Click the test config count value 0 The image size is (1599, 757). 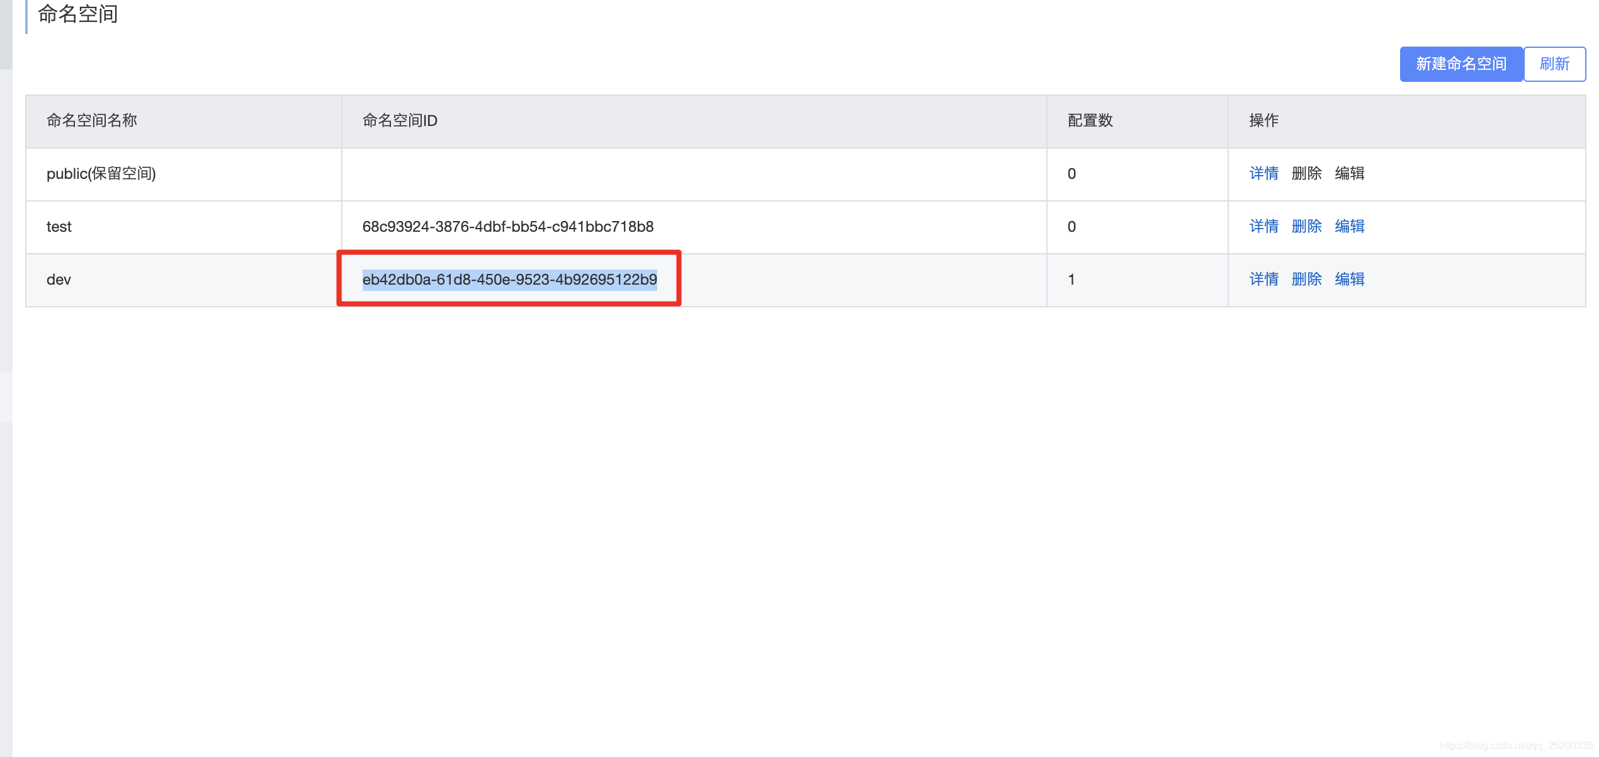(1071, 227)
